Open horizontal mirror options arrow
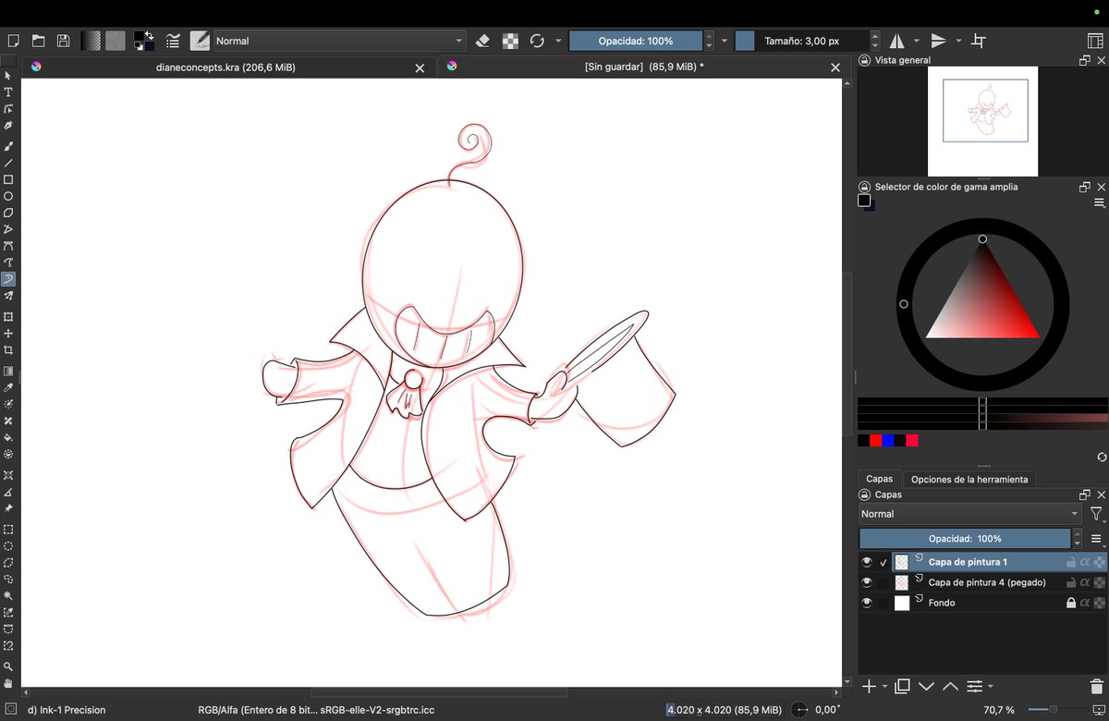The width and height of the screenshot is (1109, 721). tap(916, 41)
